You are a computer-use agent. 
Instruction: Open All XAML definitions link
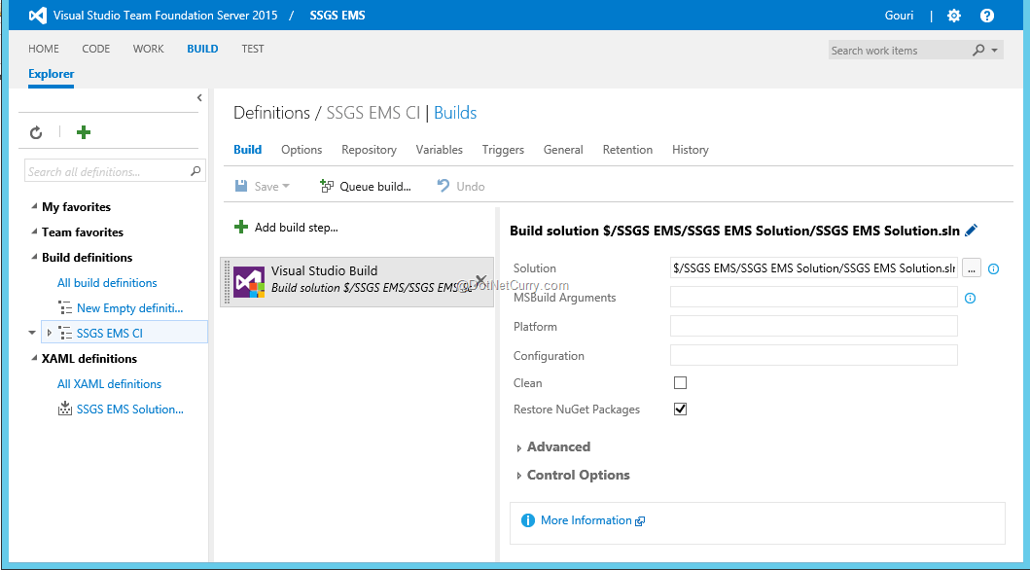click(109, 384)
